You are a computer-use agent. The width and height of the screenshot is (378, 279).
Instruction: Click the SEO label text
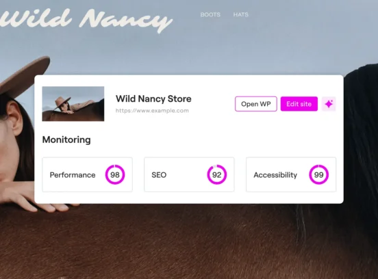click(159, 175)
